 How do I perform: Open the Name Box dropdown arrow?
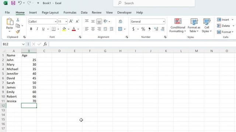pos(23,44)
